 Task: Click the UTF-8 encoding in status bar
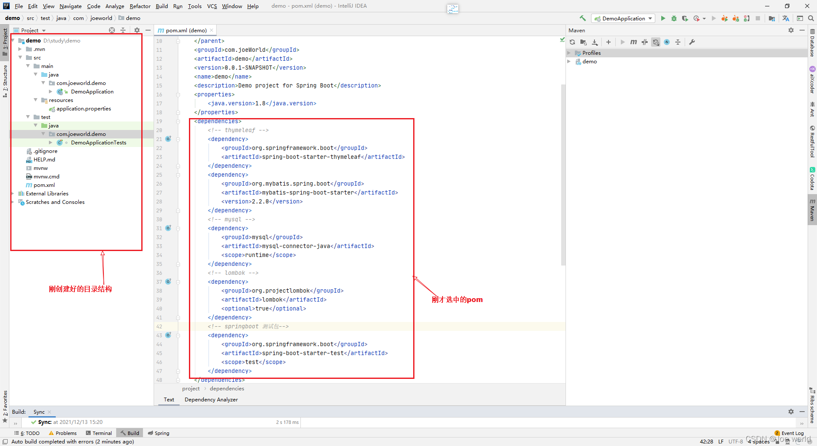(x=735, y=441)
